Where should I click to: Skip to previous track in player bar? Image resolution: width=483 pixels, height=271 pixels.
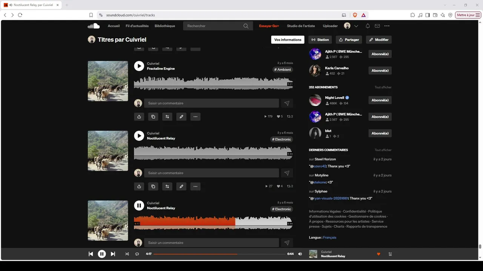point(91,254)
